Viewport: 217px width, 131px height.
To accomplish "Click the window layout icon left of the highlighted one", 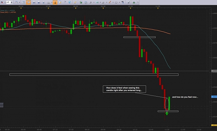I will pos(24,2).
